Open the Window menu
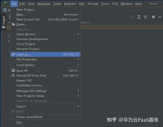Image resolution: width=163 pixels, height=127 pixels. point(127,4)
